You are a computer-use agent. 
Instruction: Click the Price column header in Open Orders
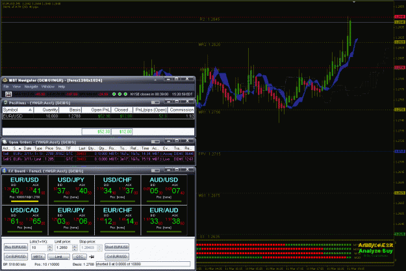tap(49, 148)
